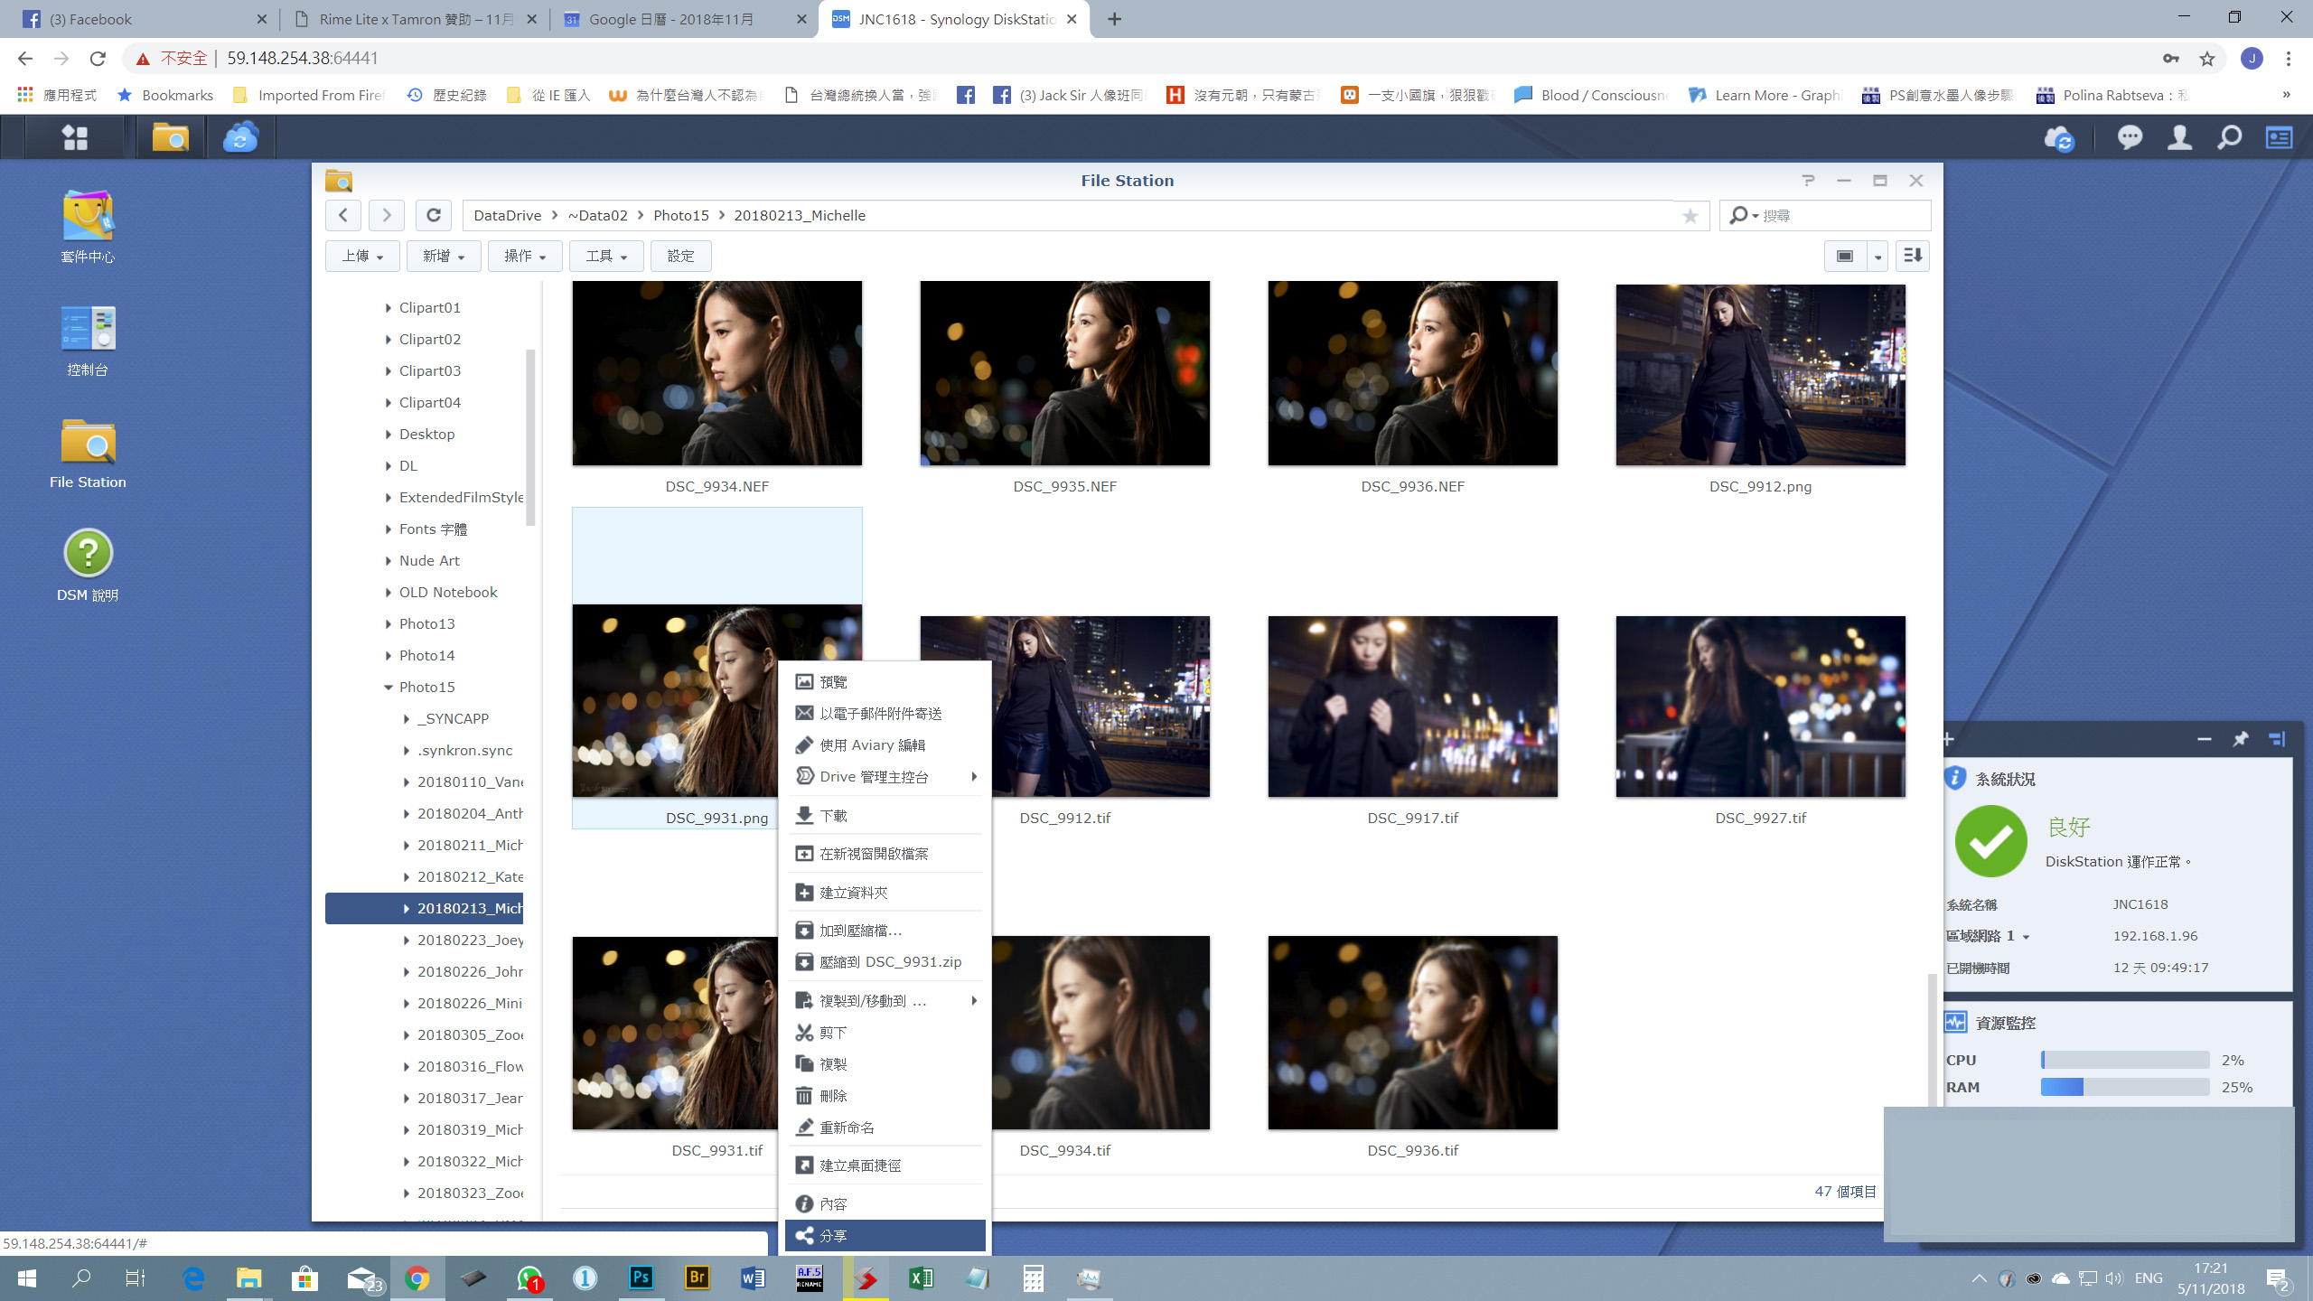The width and height of the screenshot is (2313, 1301).
Task: Switch to the Facebook browser tab
Action: pos(145,19)
